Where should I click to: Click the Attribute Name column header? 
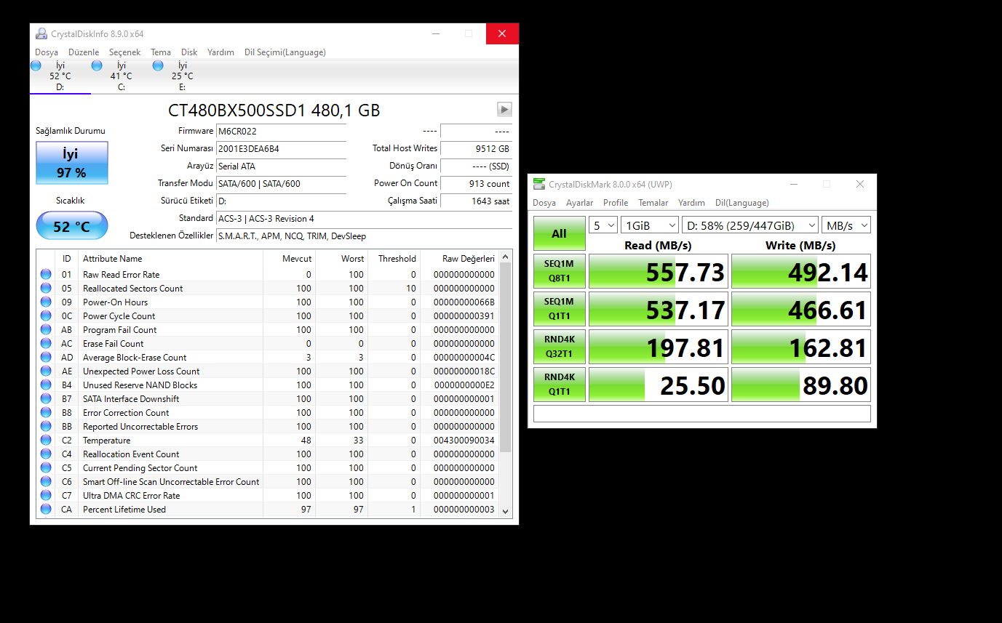tap(170, 258)
